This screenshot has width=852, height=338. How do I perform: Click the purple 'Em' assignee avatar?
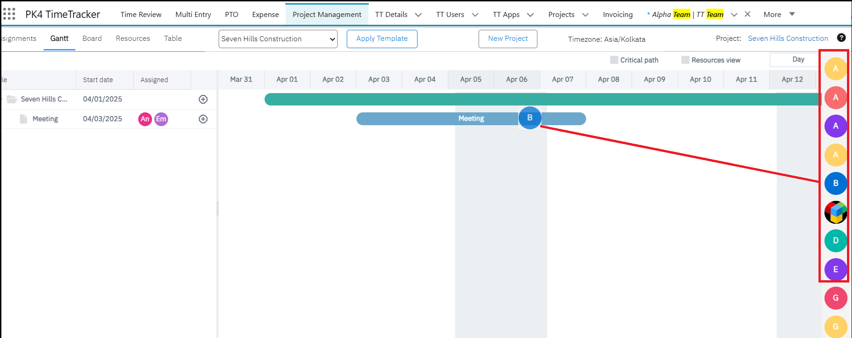point(161,119)
